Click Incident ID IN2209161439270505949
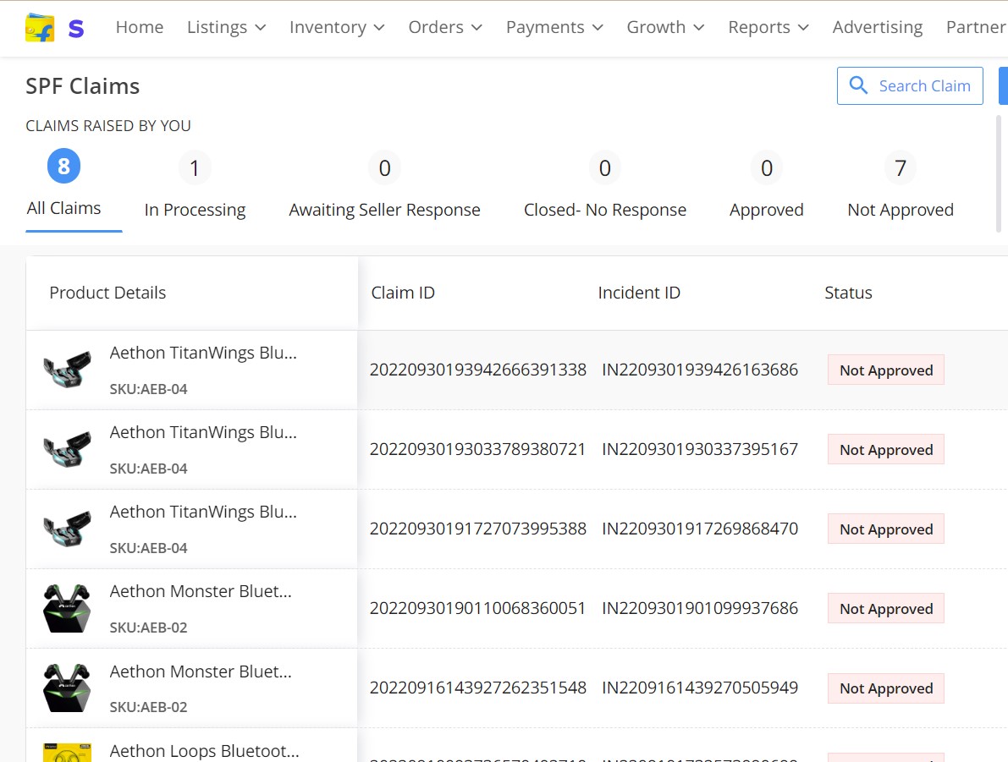Viewport: 1008px width, 762px height. pos(699,688)
